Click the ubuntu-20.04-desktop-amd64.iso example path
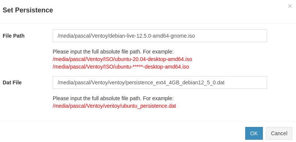 (x=122, y=59)
